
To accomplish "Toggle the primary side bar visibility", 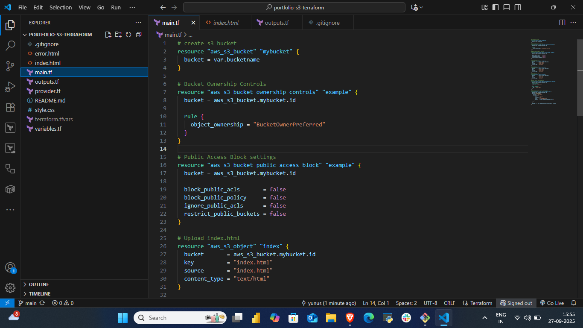I will pyautogui.click(x=496, y=7).
